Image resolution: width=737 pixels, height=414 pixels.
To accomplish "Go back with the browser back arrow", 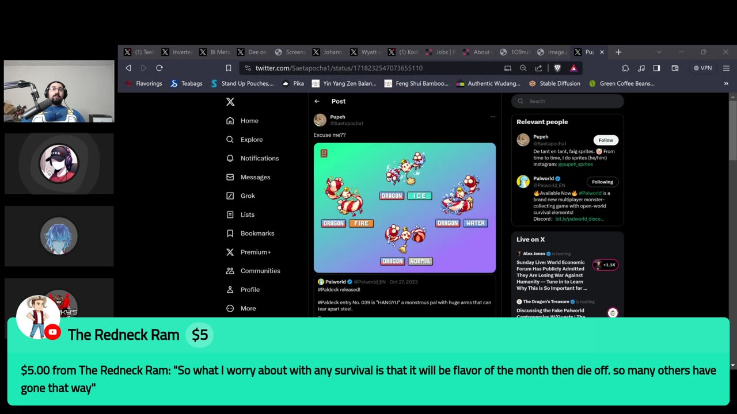I will [x=128, y=68].
